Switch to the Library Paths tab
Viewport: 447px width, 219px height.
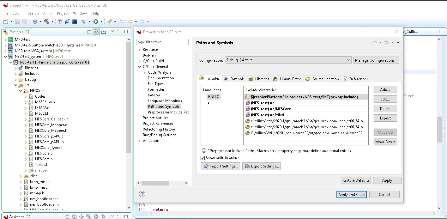click(287, 79)
